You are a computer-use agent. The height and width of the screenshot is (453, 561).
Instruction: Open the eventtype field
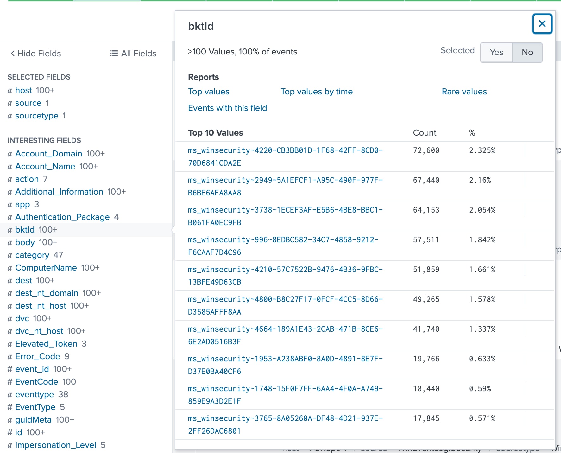[35, 394]
